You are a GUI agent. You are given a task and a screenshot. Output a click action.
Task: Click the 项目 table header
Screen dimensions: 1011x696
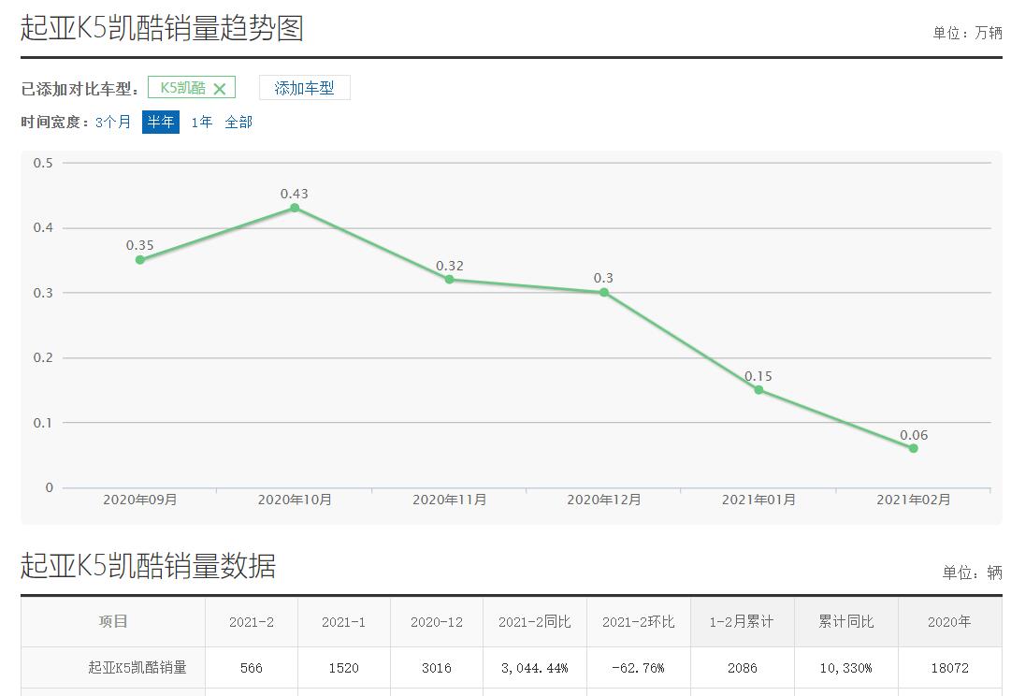113,622
